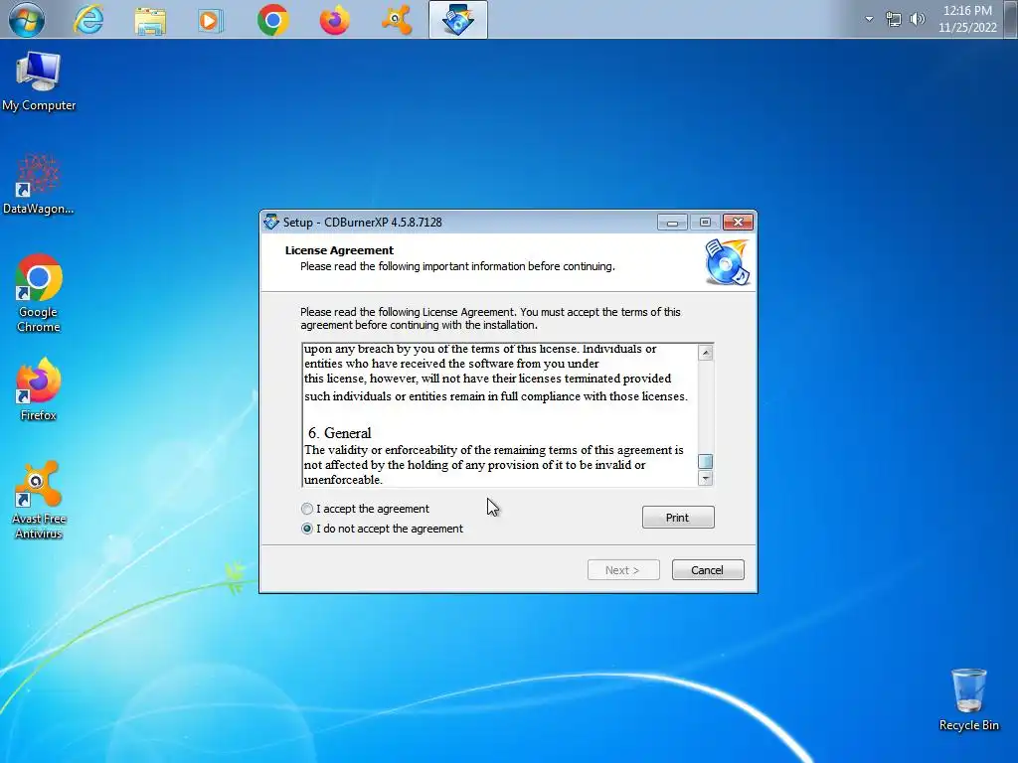Select the Recycle Bin desktop icon

click(968, 700)
